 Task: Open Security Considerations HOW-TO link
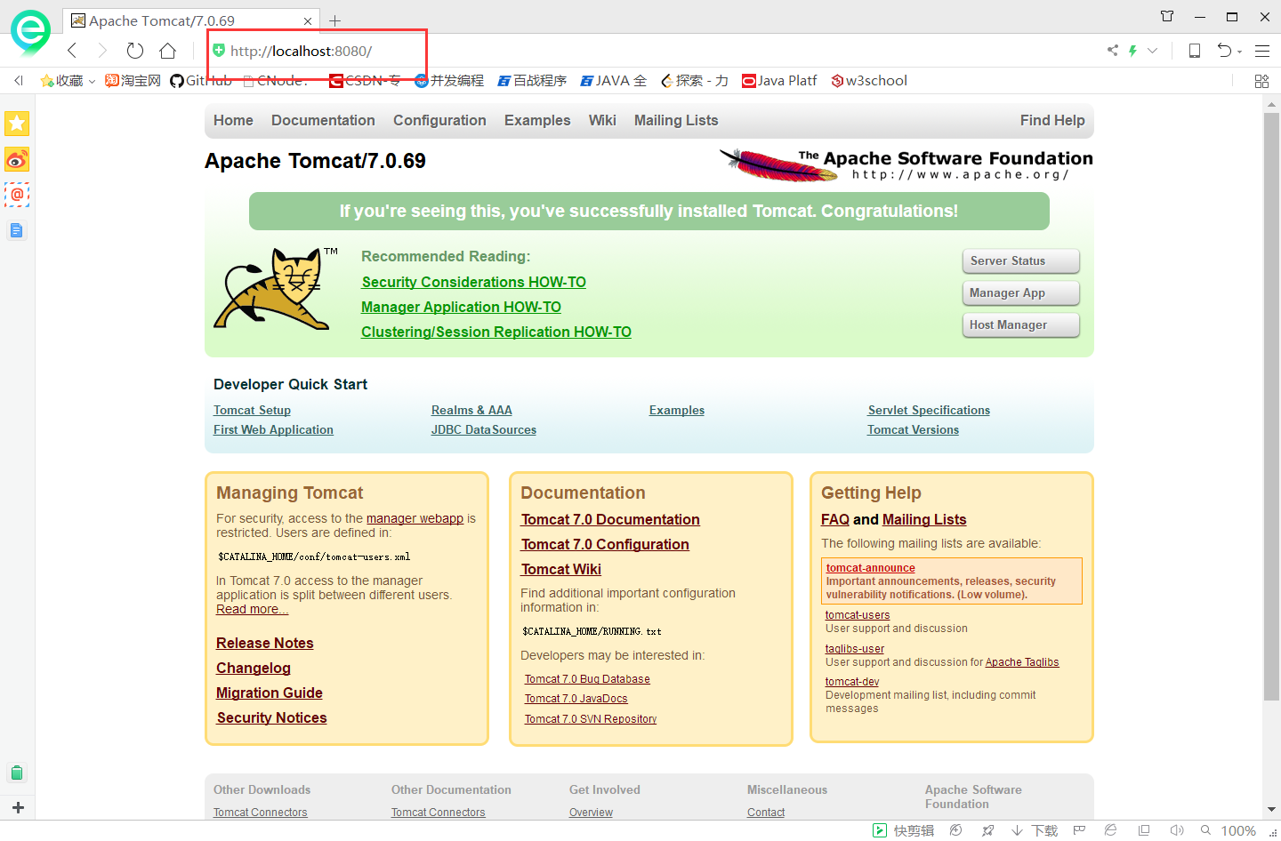point(474,283)
